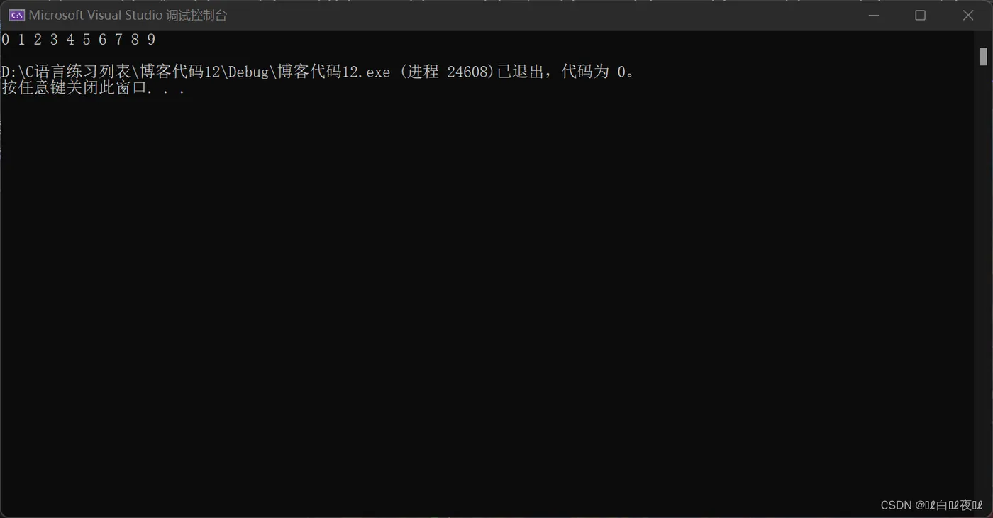Click the 博客代码12.exe file name
Image resolution: width=993 pixels, height=518 pixels.
(334, 72)
